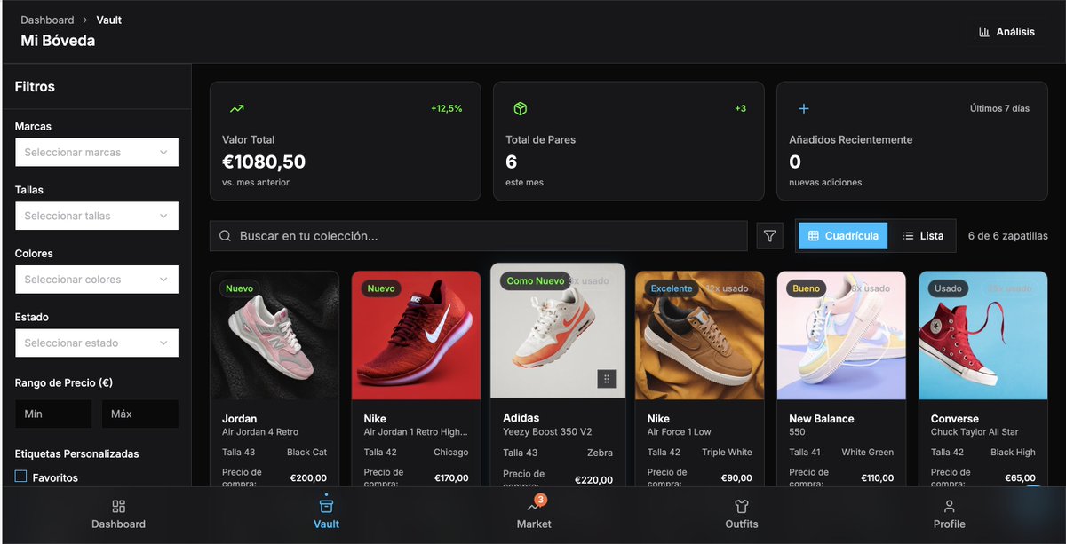
Task: Open the red Nike Air Jordan 1 image
Action: 417,335
